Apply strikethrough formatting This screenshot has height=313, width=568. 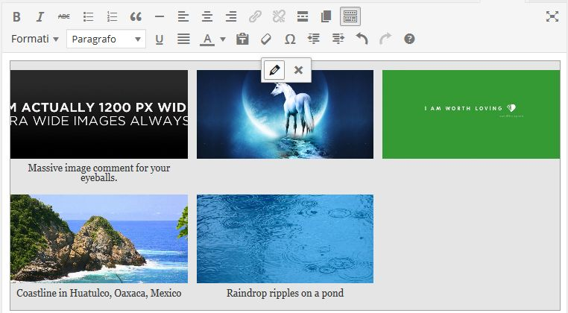click(x=64, y=16)
